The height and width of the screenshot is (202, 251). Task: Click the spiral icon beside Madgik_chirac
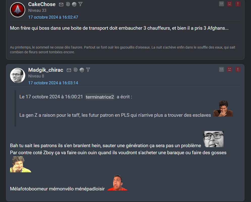tap(76, 70)
